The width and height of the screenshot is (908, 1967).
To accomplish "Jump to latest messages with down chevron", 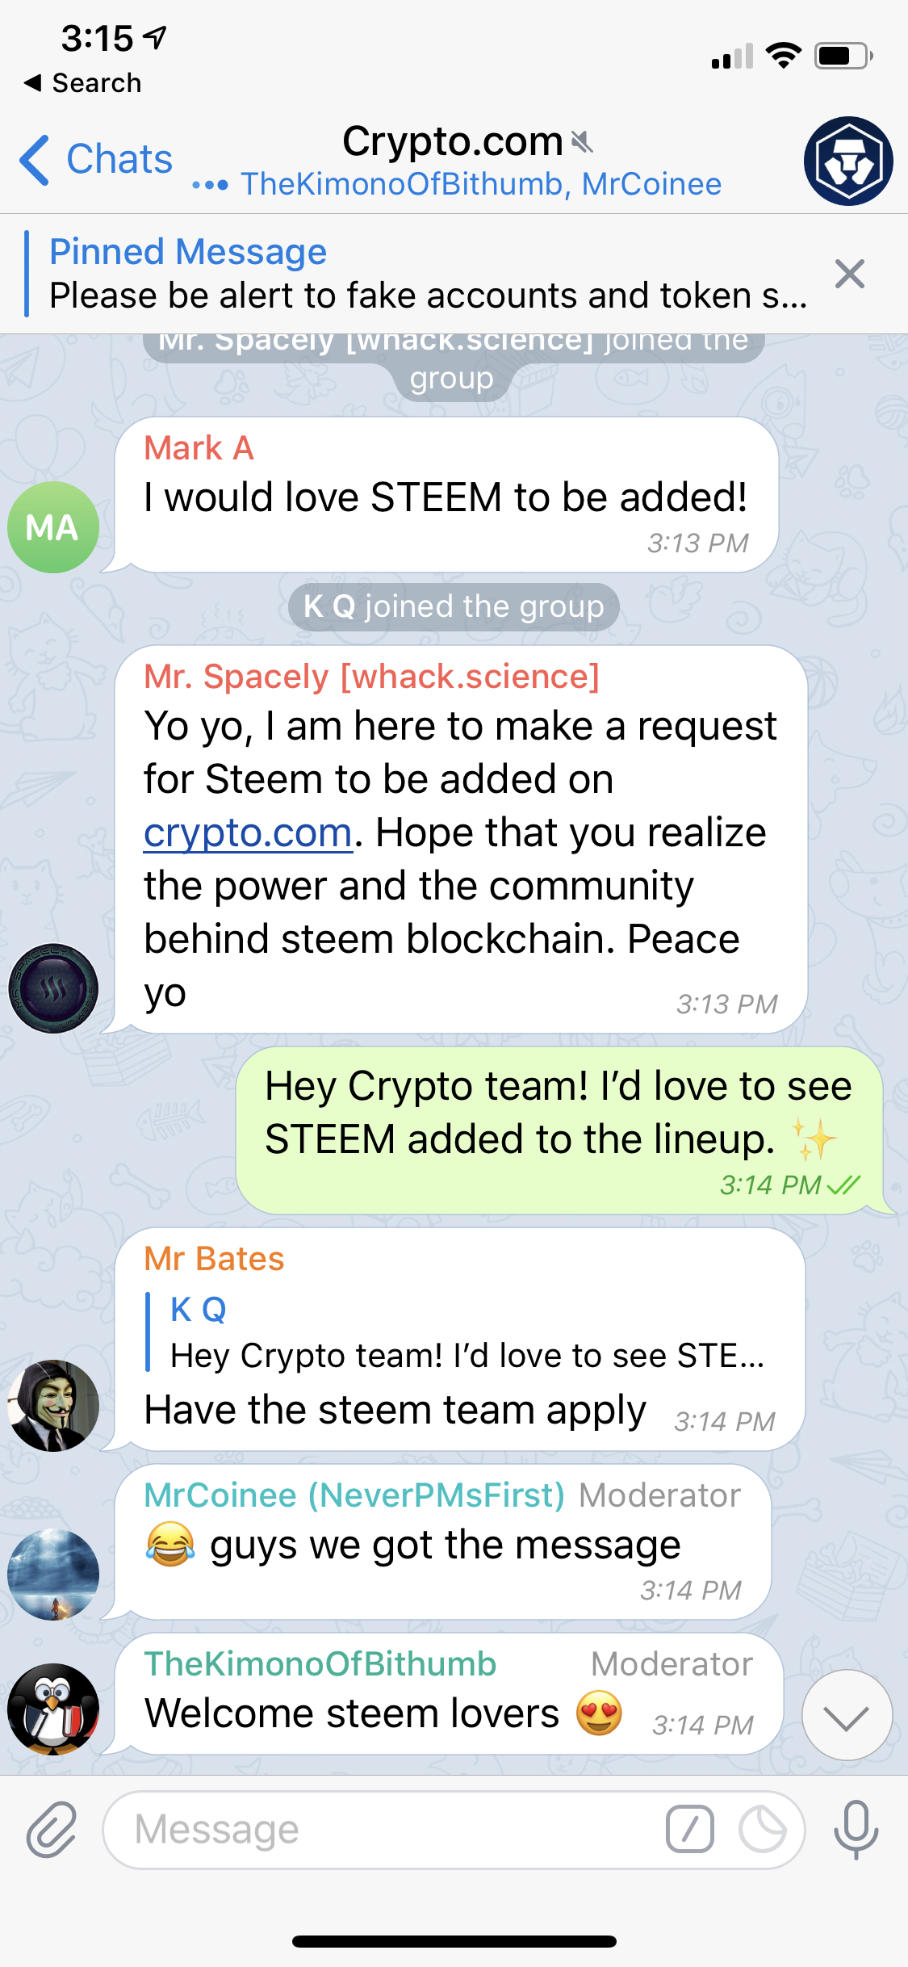I will 847,1715.
